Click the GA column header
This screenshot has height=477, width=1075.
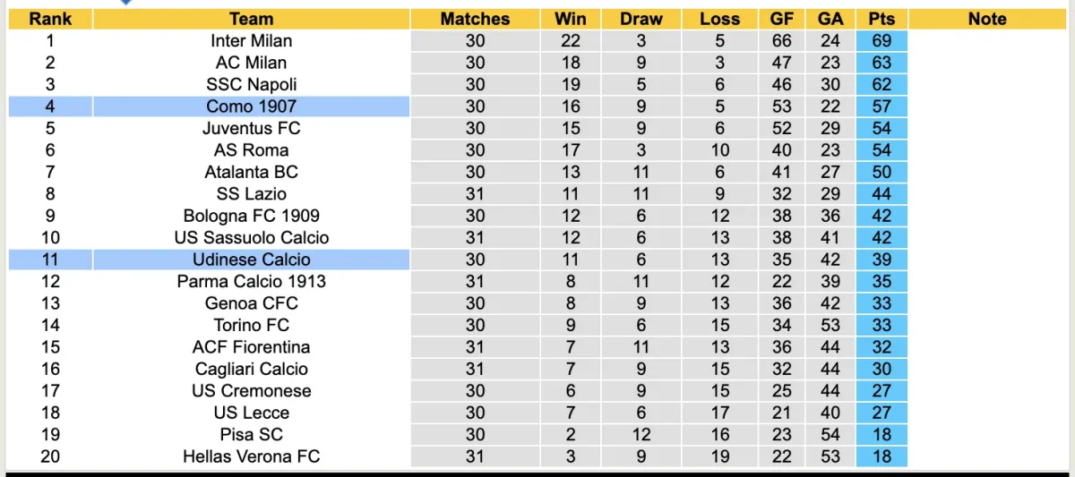(x=830, y=19)
